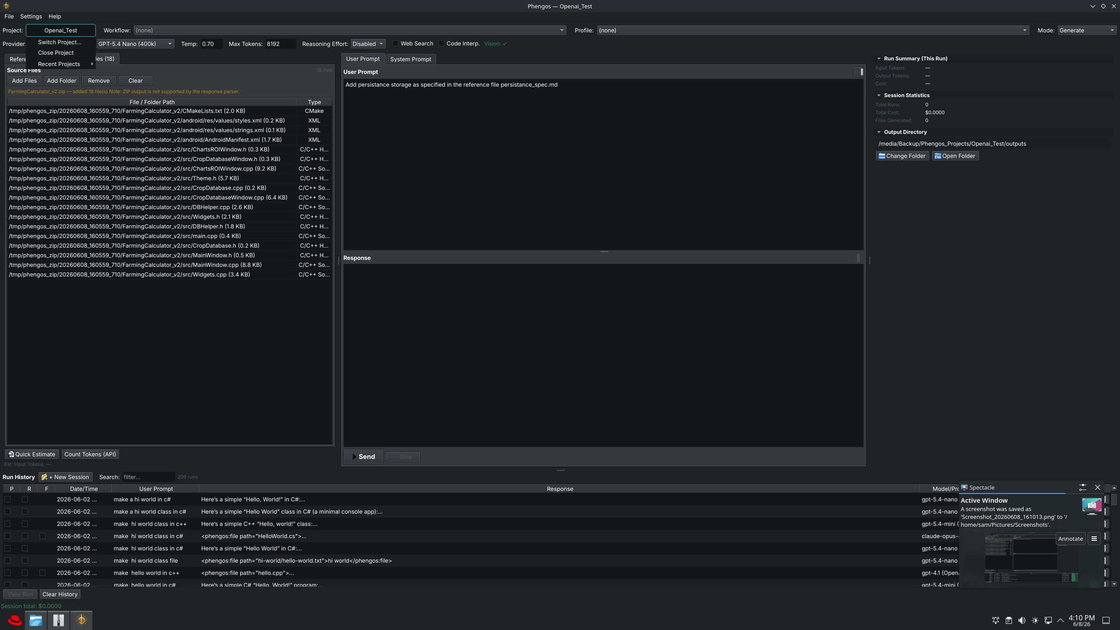Tick R checkbox for 'make a hi world in c#'
The width and height of the screenshot is (1120, 630).
[25, 499]
